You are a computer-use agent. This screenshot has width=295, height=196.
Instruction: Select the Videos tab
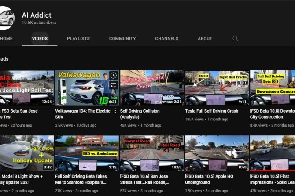tap(40, 39)
